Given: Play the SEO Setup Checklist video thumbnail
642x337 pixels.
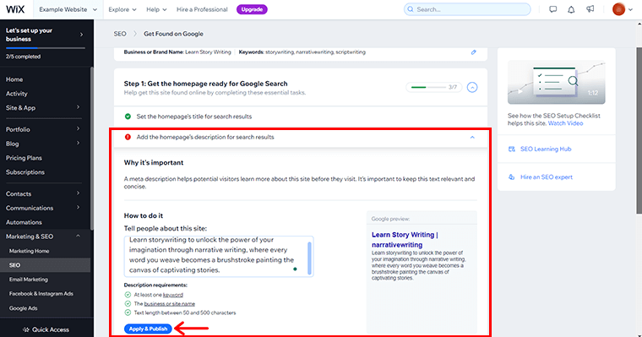Looking at the screenshot, I should 556,82.
